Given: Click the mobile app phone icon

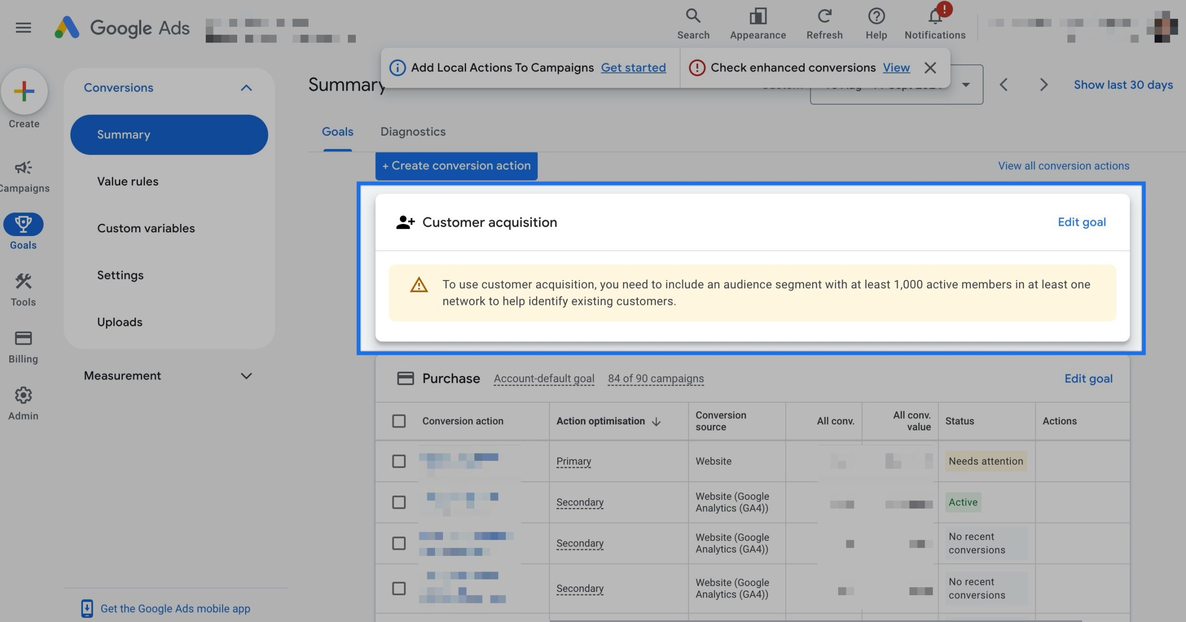Looking at the screenshot, I should 87,608.
